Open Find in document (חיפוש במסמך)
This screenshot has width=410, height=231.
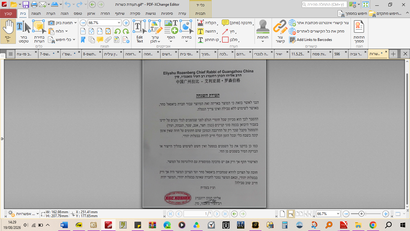coord(352,14)
